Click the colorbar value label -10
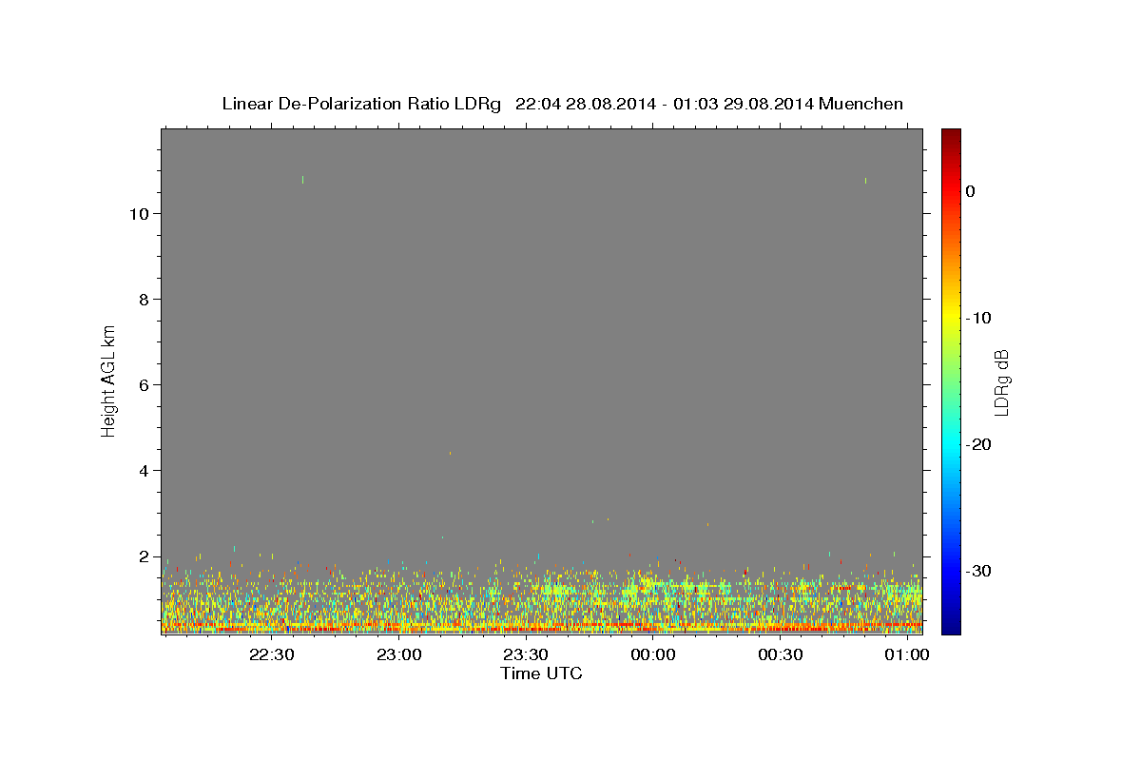Viewport: 1141px width, 761px height. (x=979, y=318)
